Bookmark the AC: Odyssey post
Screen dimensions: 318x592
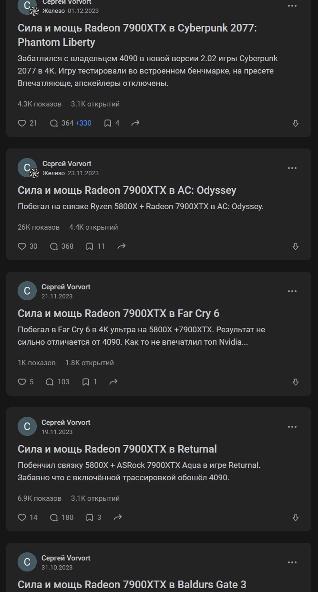pyautogui.click(x=90, y=246)
